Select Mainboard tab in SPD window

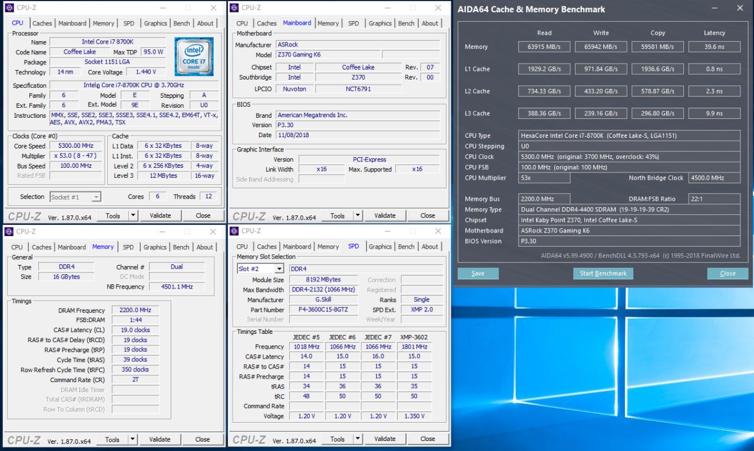pos(297,247)
